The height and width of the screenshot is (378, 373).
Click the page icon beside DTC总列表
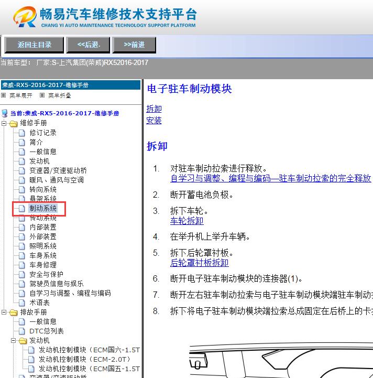click(22, 331)
